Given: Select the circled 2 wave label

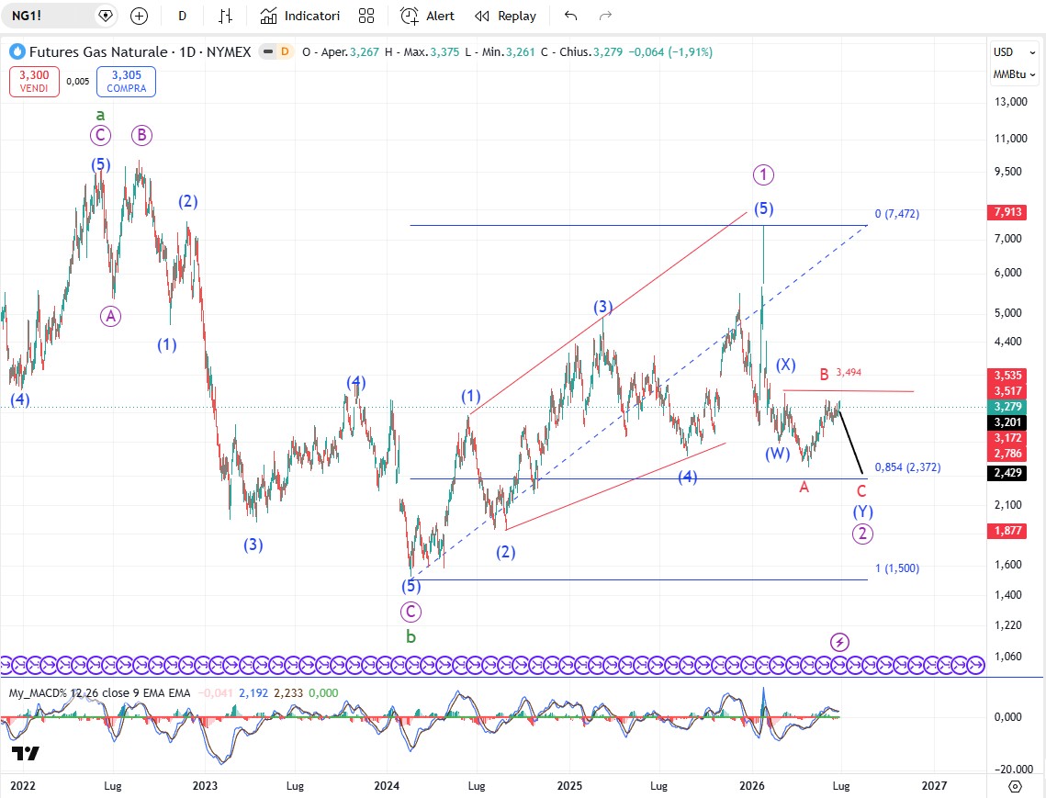Looking at the screenshot, I should [x=862, y=534].
